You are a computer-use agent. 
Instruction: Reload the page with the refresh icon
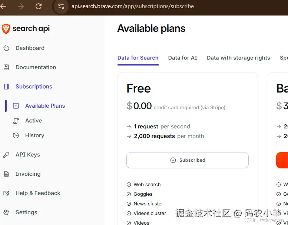pyautogui.click(x=39, y=6)
